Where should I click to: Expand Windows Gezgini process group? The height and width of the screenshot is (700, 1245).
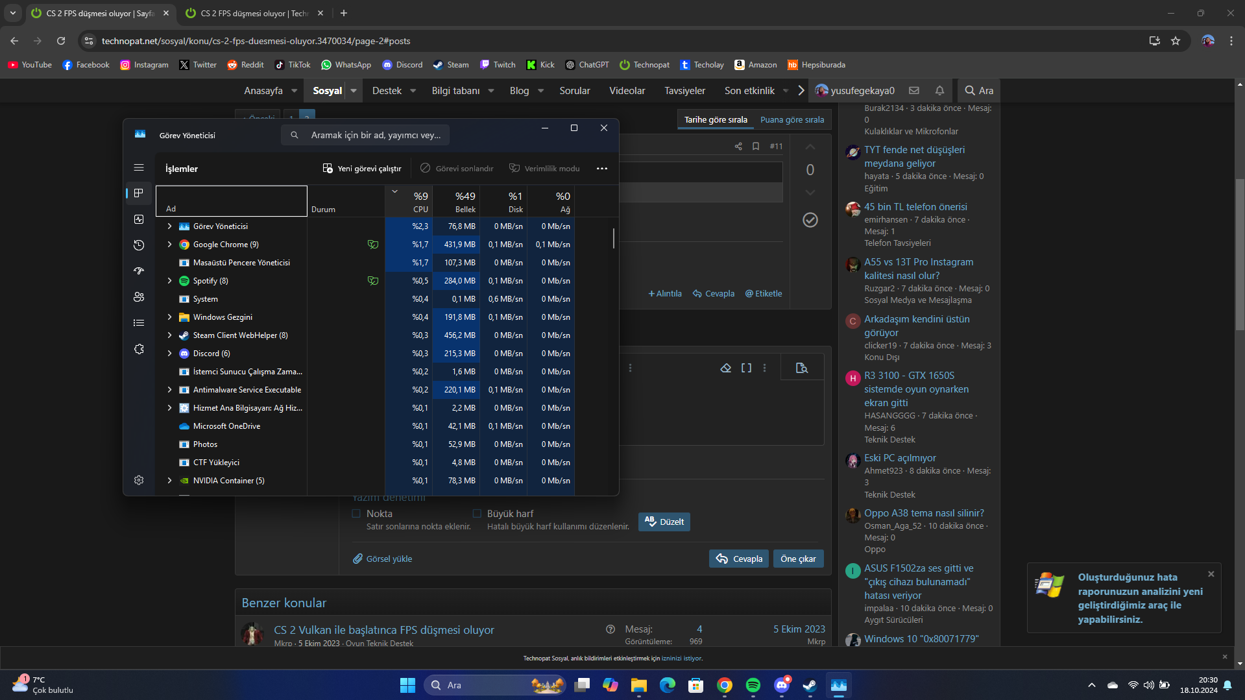click(169, 317)
